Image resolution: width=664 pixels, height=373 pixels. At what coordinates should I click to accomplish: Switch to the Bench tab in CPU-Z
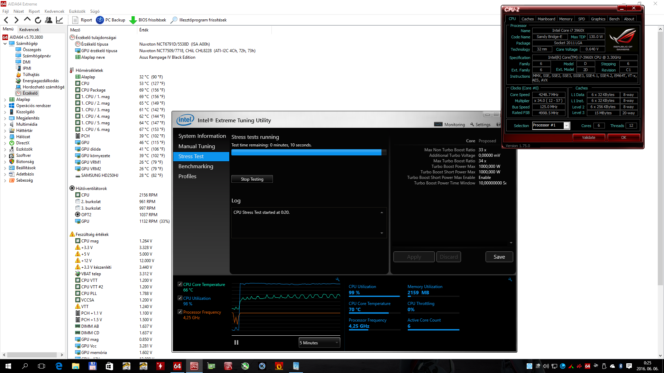[x=614, y=19]
